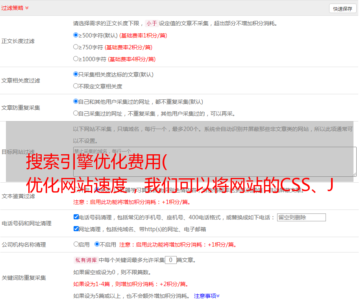This screenshot has height=303, width=359.
Task: Click the 小于 highlighted tag
Action: pyautogui.click(x=152, y=23)
